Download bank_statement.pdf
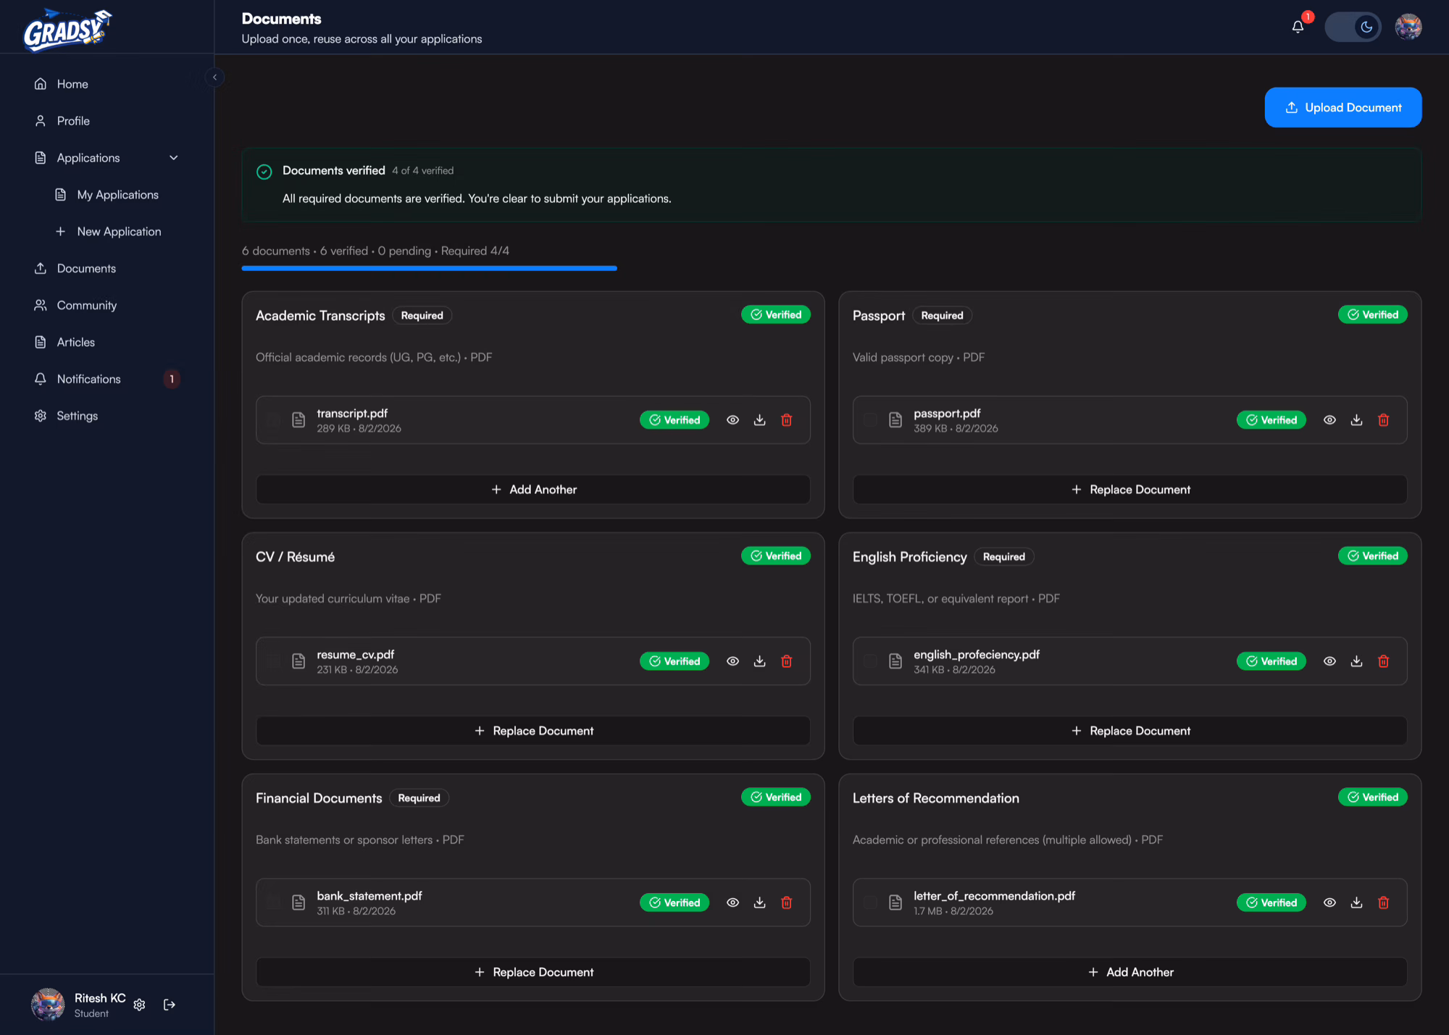This screenshot has height=1035, width=1449. click(759, 902)
